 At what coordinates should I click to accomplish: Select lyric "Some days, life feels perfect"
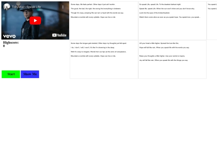pos(93,4)
